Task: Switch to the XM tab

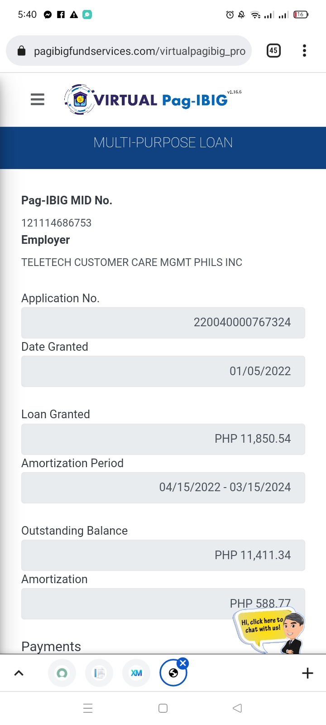Action: point(136,673)
